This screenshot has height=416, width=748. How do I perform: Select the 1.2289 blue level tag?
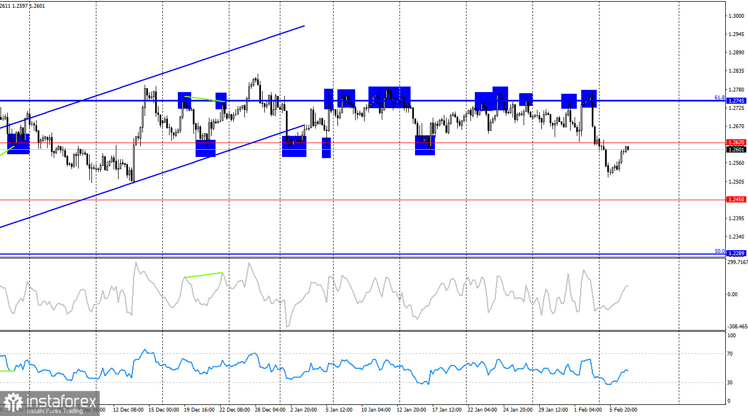(736, 253)
